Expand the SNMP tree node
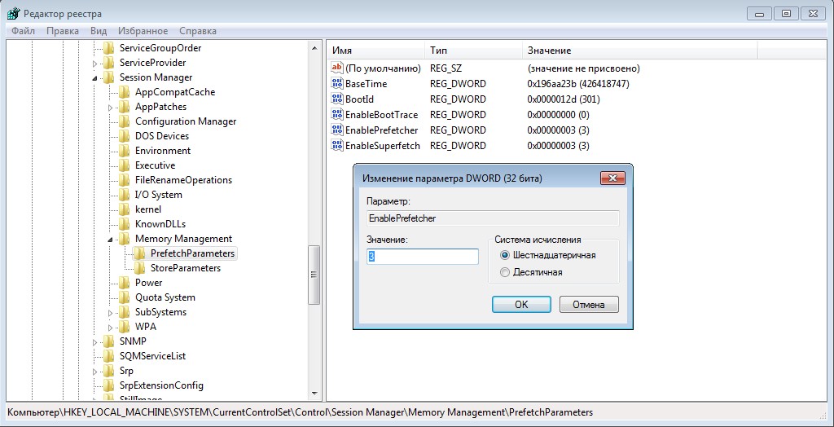This screenshot has height=427, width=834. pos(94,341)
